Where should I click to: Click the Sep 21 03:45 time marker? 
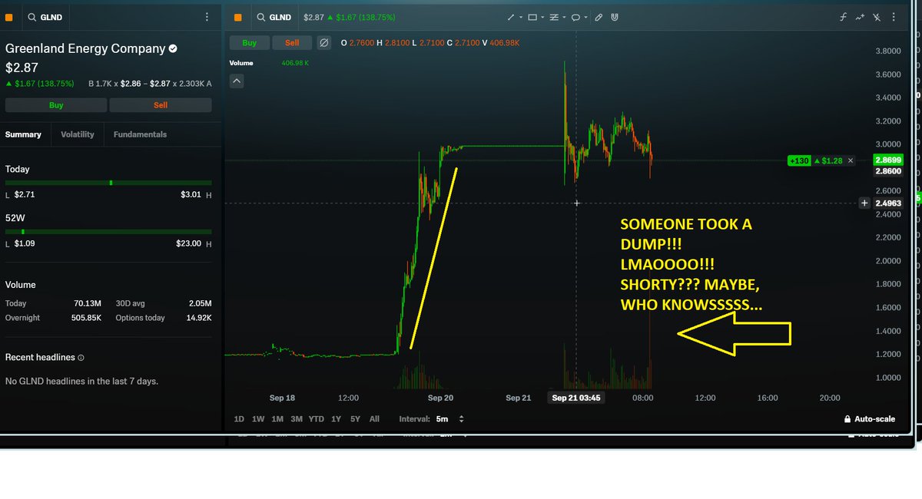coord(575,398)
